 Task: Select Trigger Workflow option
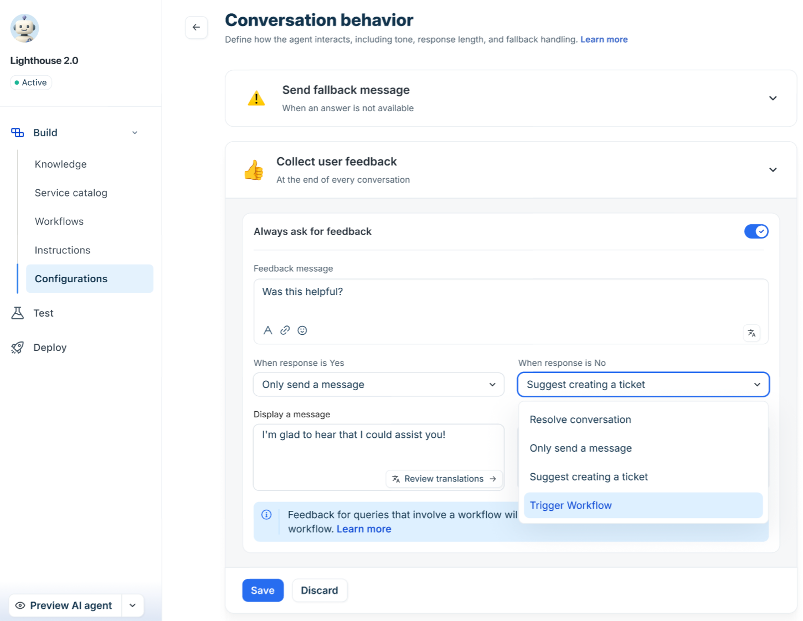[643, 505]
